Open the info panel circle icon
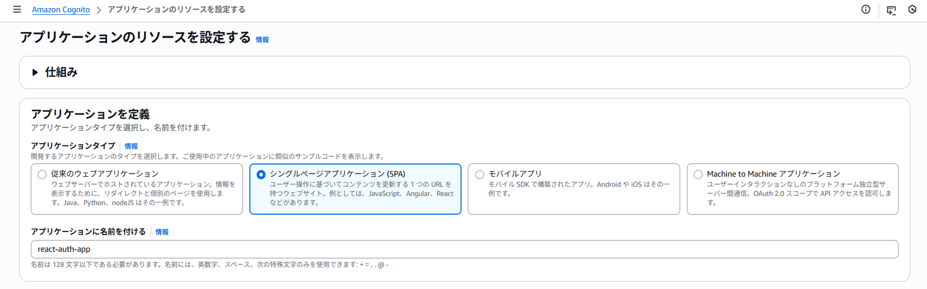The width and height of the screenshot is (927, 289). [x=866, y=10]
